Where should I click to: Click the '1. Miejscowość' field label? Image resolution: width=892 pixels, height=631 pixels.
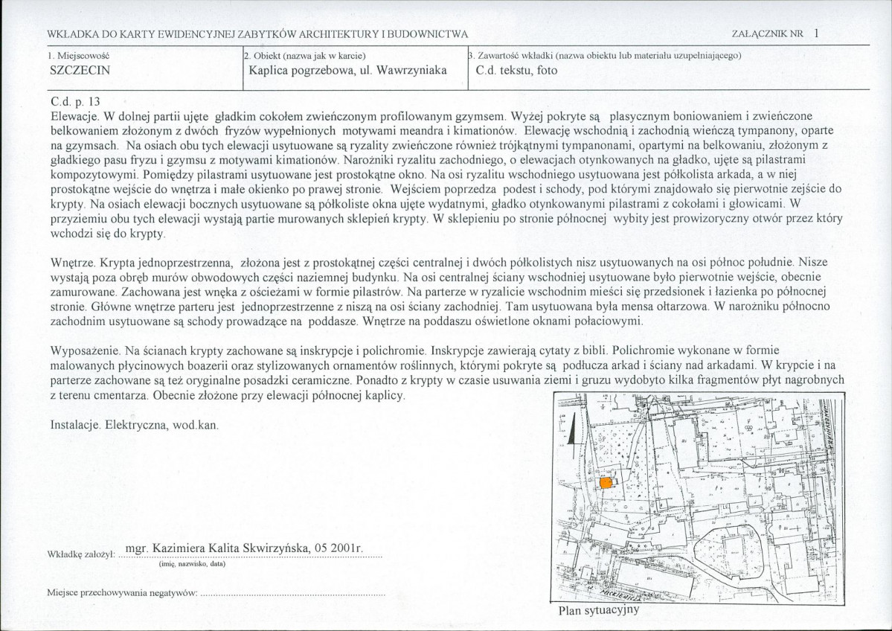tap(80, 56)
